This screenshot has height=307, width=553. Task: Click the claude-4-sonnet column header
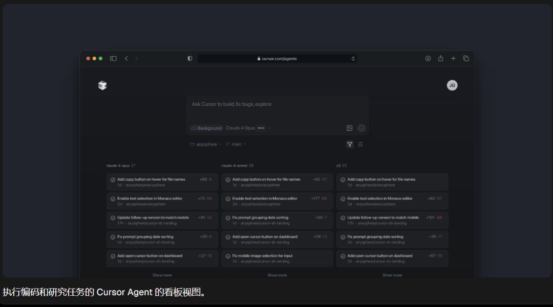(x=238, y=166)
